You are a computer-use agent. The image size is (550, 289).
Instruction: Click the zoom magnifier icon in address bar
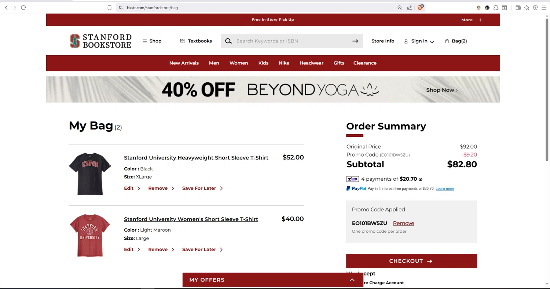400,8
